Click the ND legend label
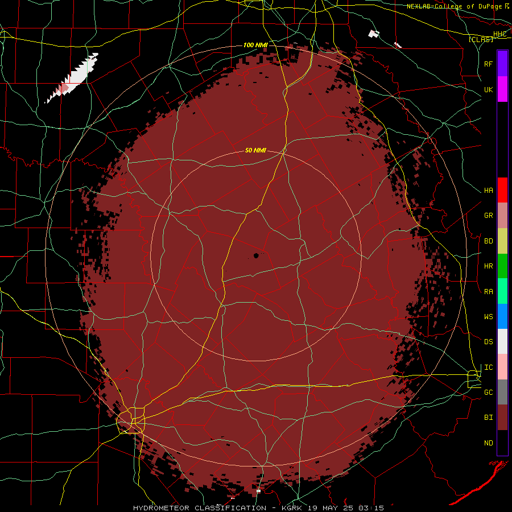Screen dimensions: 512x512 488,443
